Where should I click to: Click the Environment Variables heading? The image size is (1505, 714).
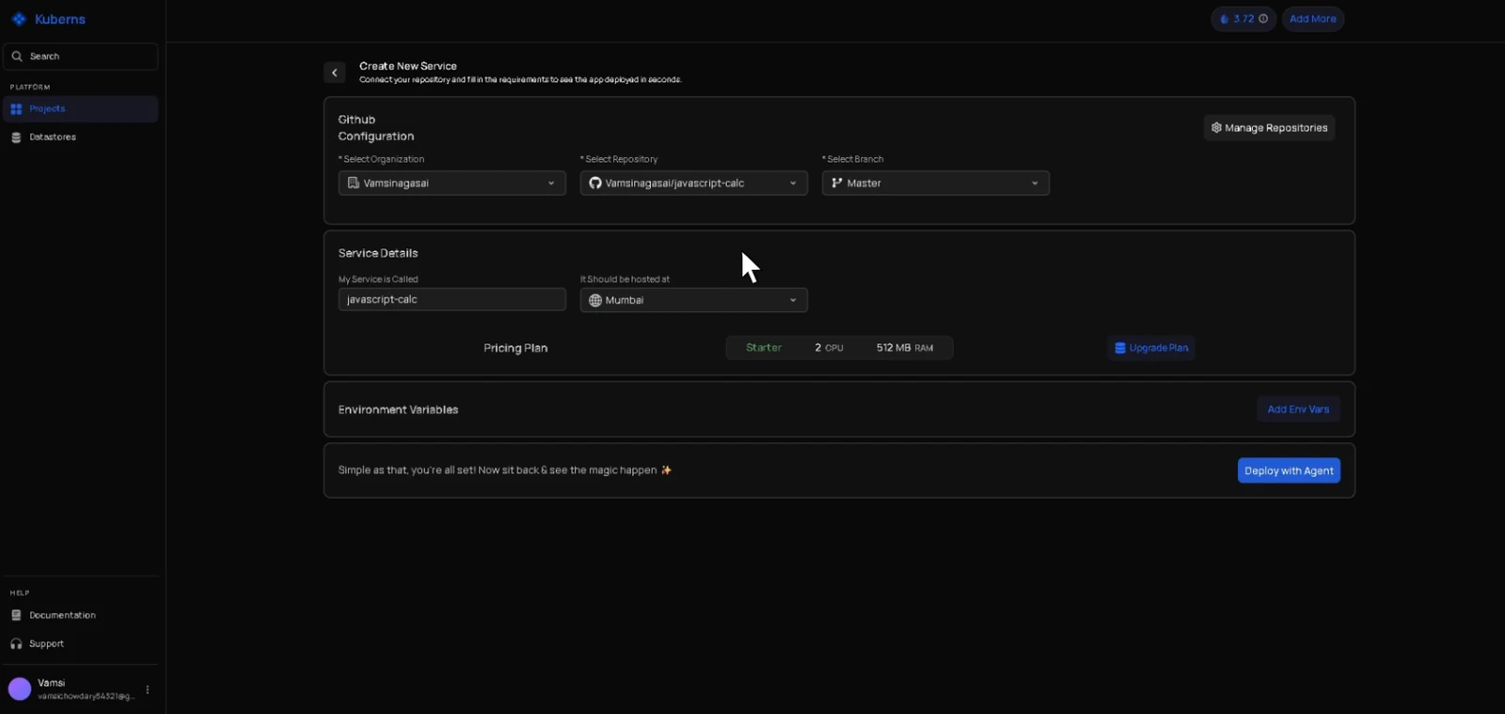(x=398, y=409)
